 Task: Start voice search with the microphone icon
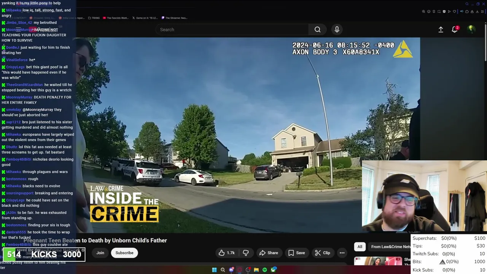click(337, 29)
